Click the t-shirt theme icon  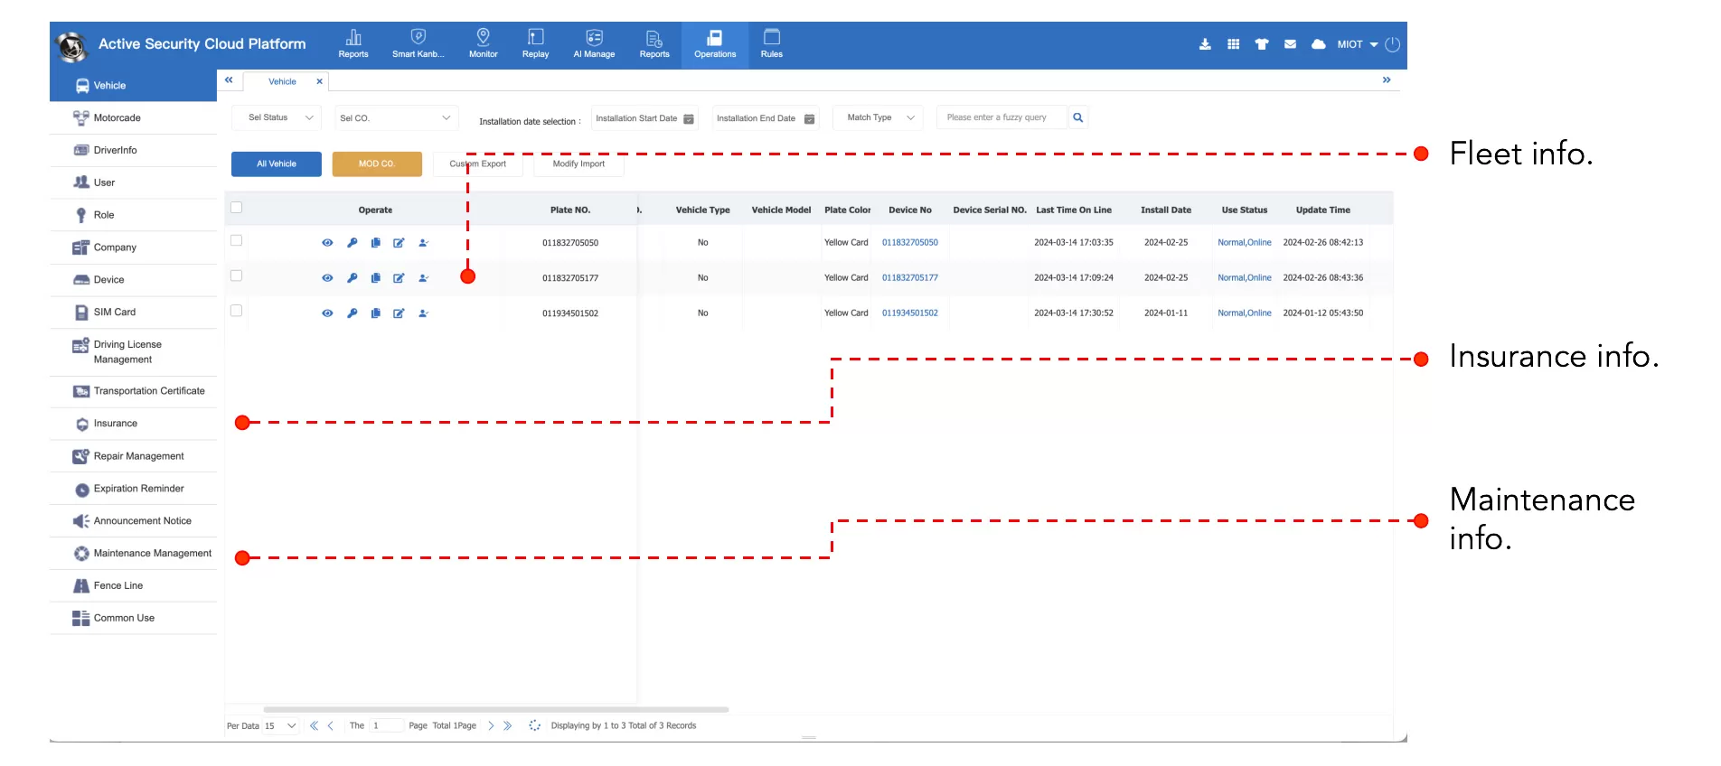1262,44
